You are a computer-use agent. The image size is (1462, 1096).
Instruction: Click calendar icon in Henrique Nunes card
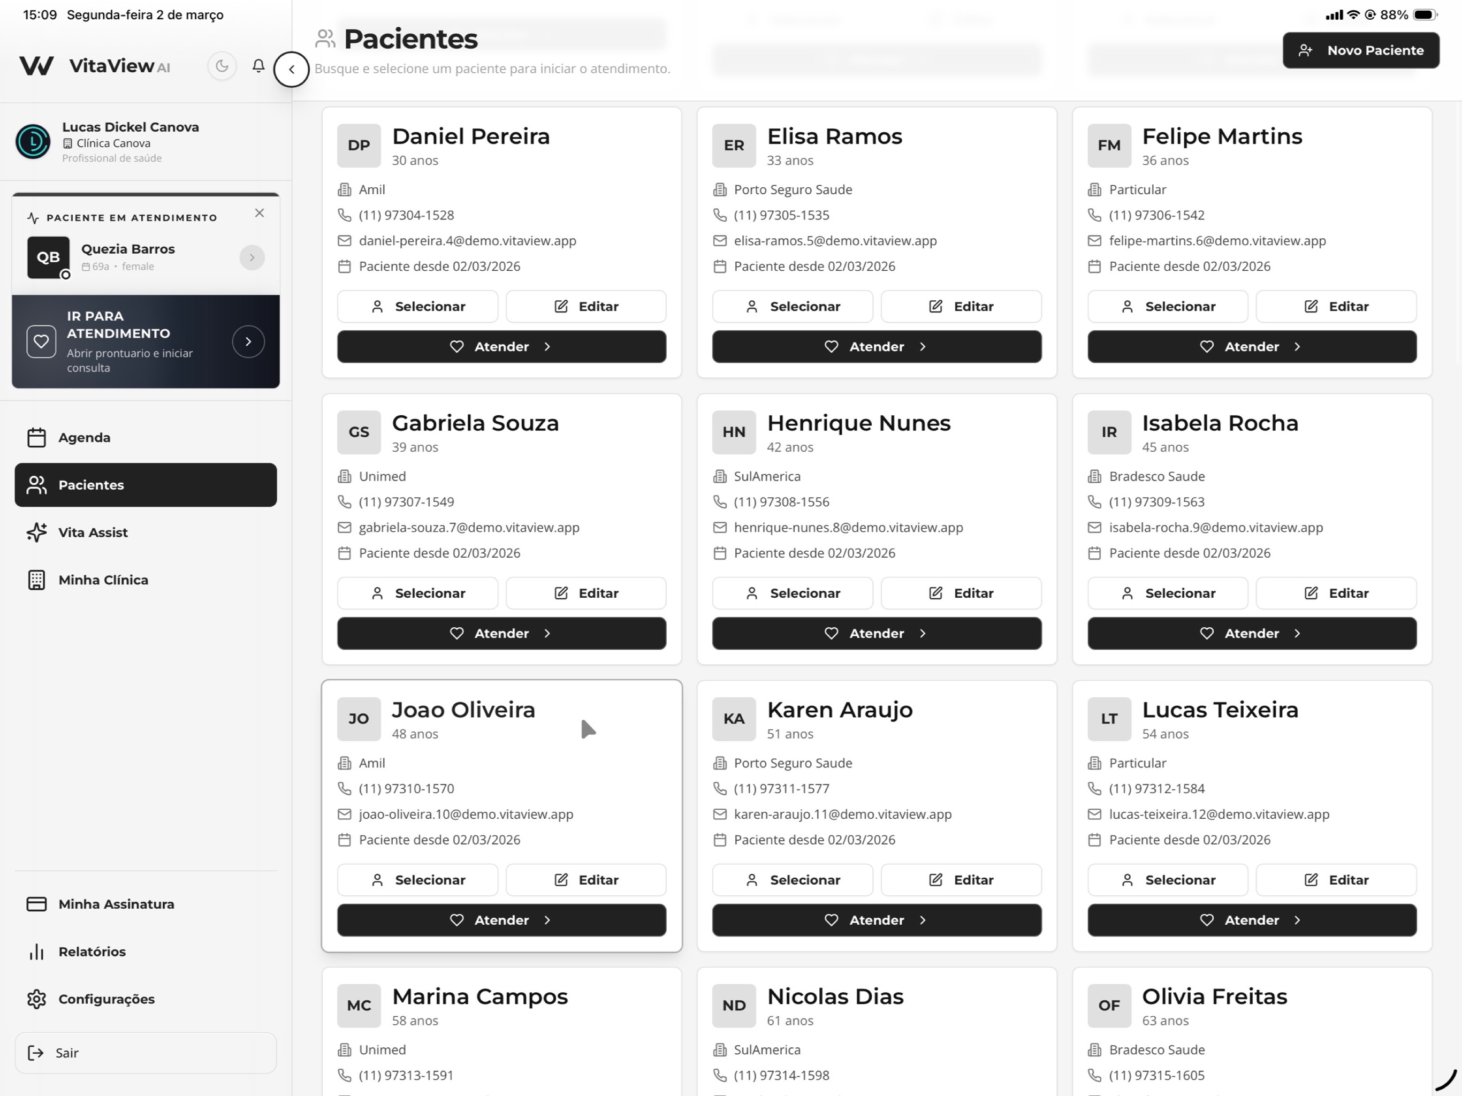tap(720, 554)
